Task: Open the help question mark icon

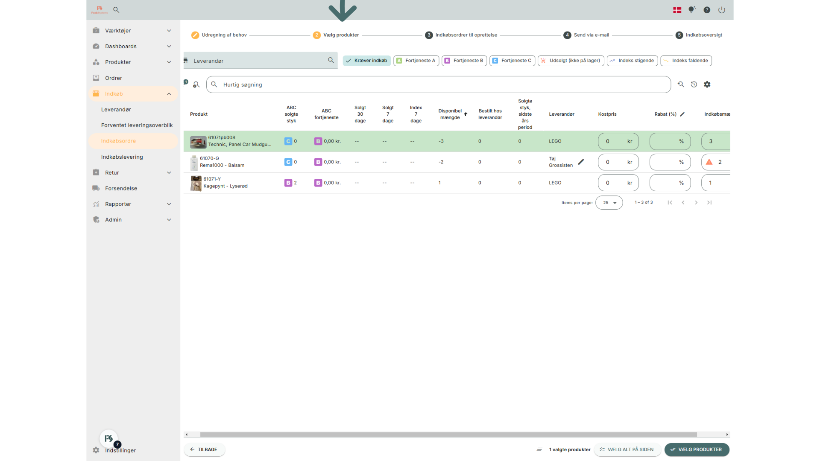Action: click(707, 10)
